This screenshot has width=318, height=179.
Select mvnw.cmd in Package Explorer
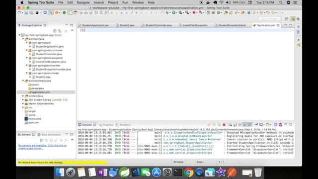click(x=35, y=119)
